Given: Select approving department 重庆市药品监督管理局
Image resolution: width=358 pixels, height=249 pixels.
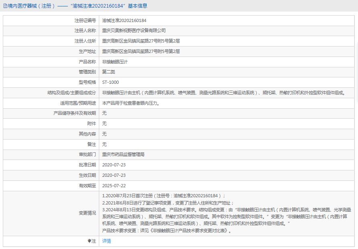Looking at the screenshot, I should point(123,154).
